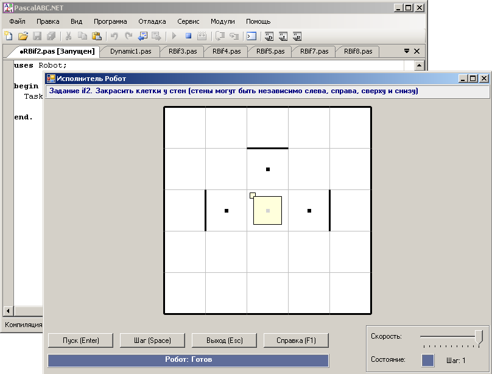Click the Шаг (Space) button
Screen dimensions: 492x374
point(152,340)
